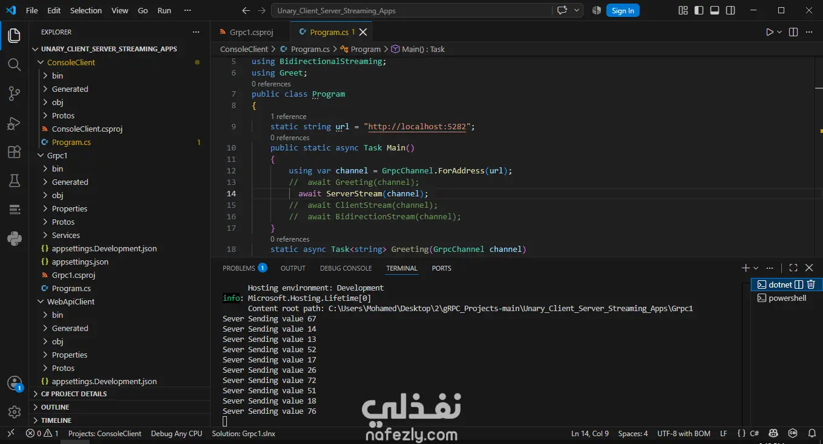
Task: Open the Run menu
Action: point(164,10)
